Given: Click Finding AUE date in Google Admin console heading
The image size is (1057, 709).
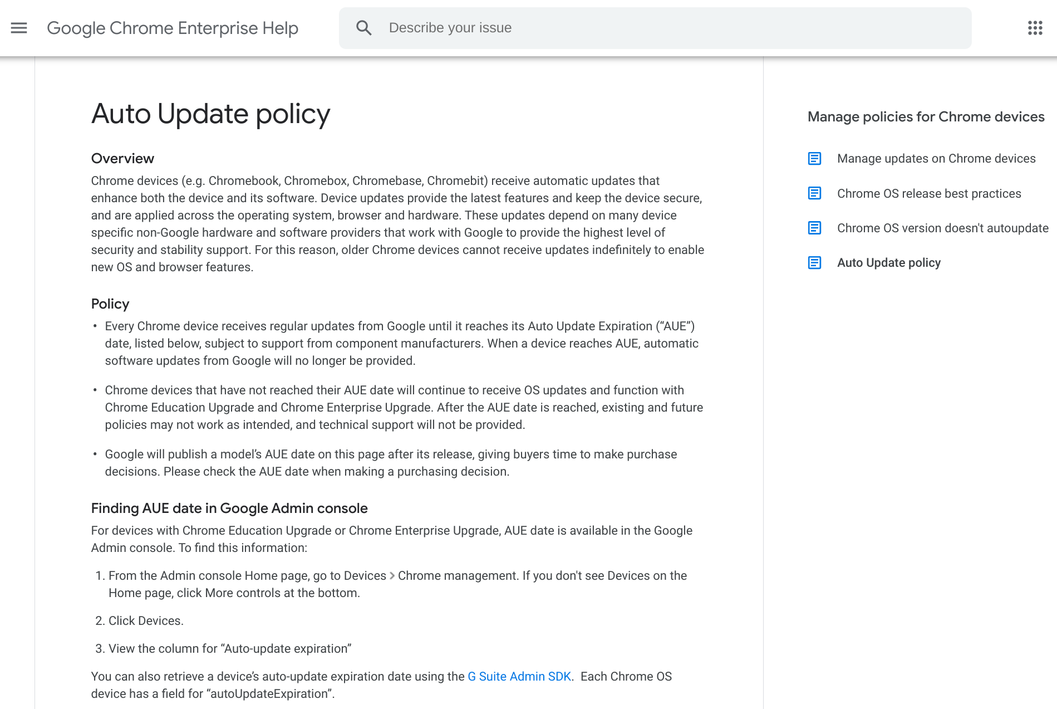Looking at the screenshot, I should [229, 508].
